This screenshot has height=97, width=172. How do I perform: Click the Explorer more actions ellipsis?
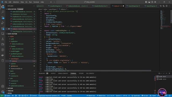(x=34, y=6)
